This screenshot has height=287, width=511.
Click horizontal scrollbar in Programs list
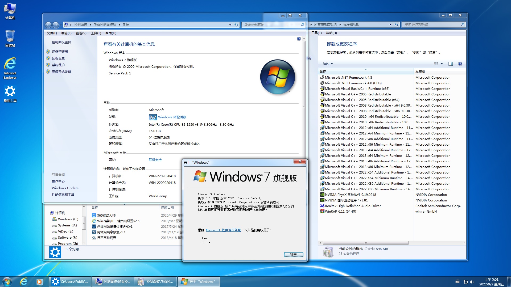click(365, 243)
